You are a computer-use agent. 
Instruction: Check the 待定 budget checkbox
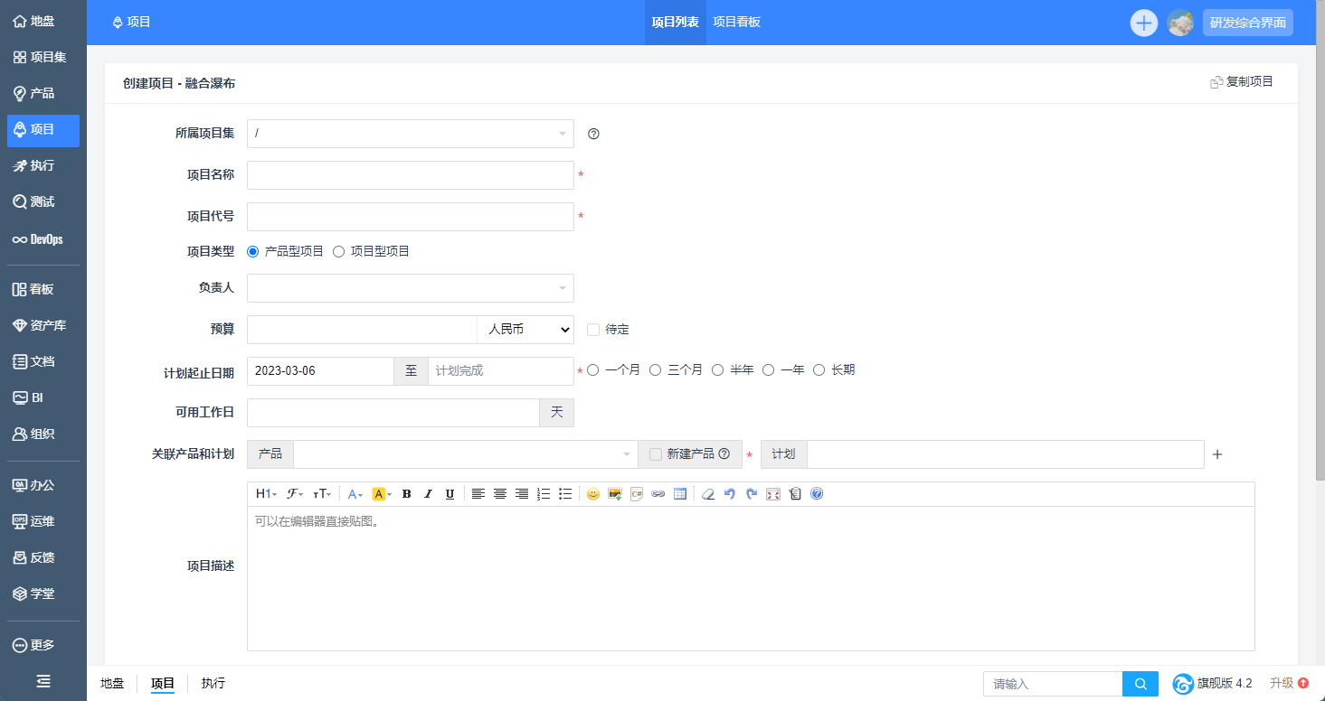[x=593, y=330]
